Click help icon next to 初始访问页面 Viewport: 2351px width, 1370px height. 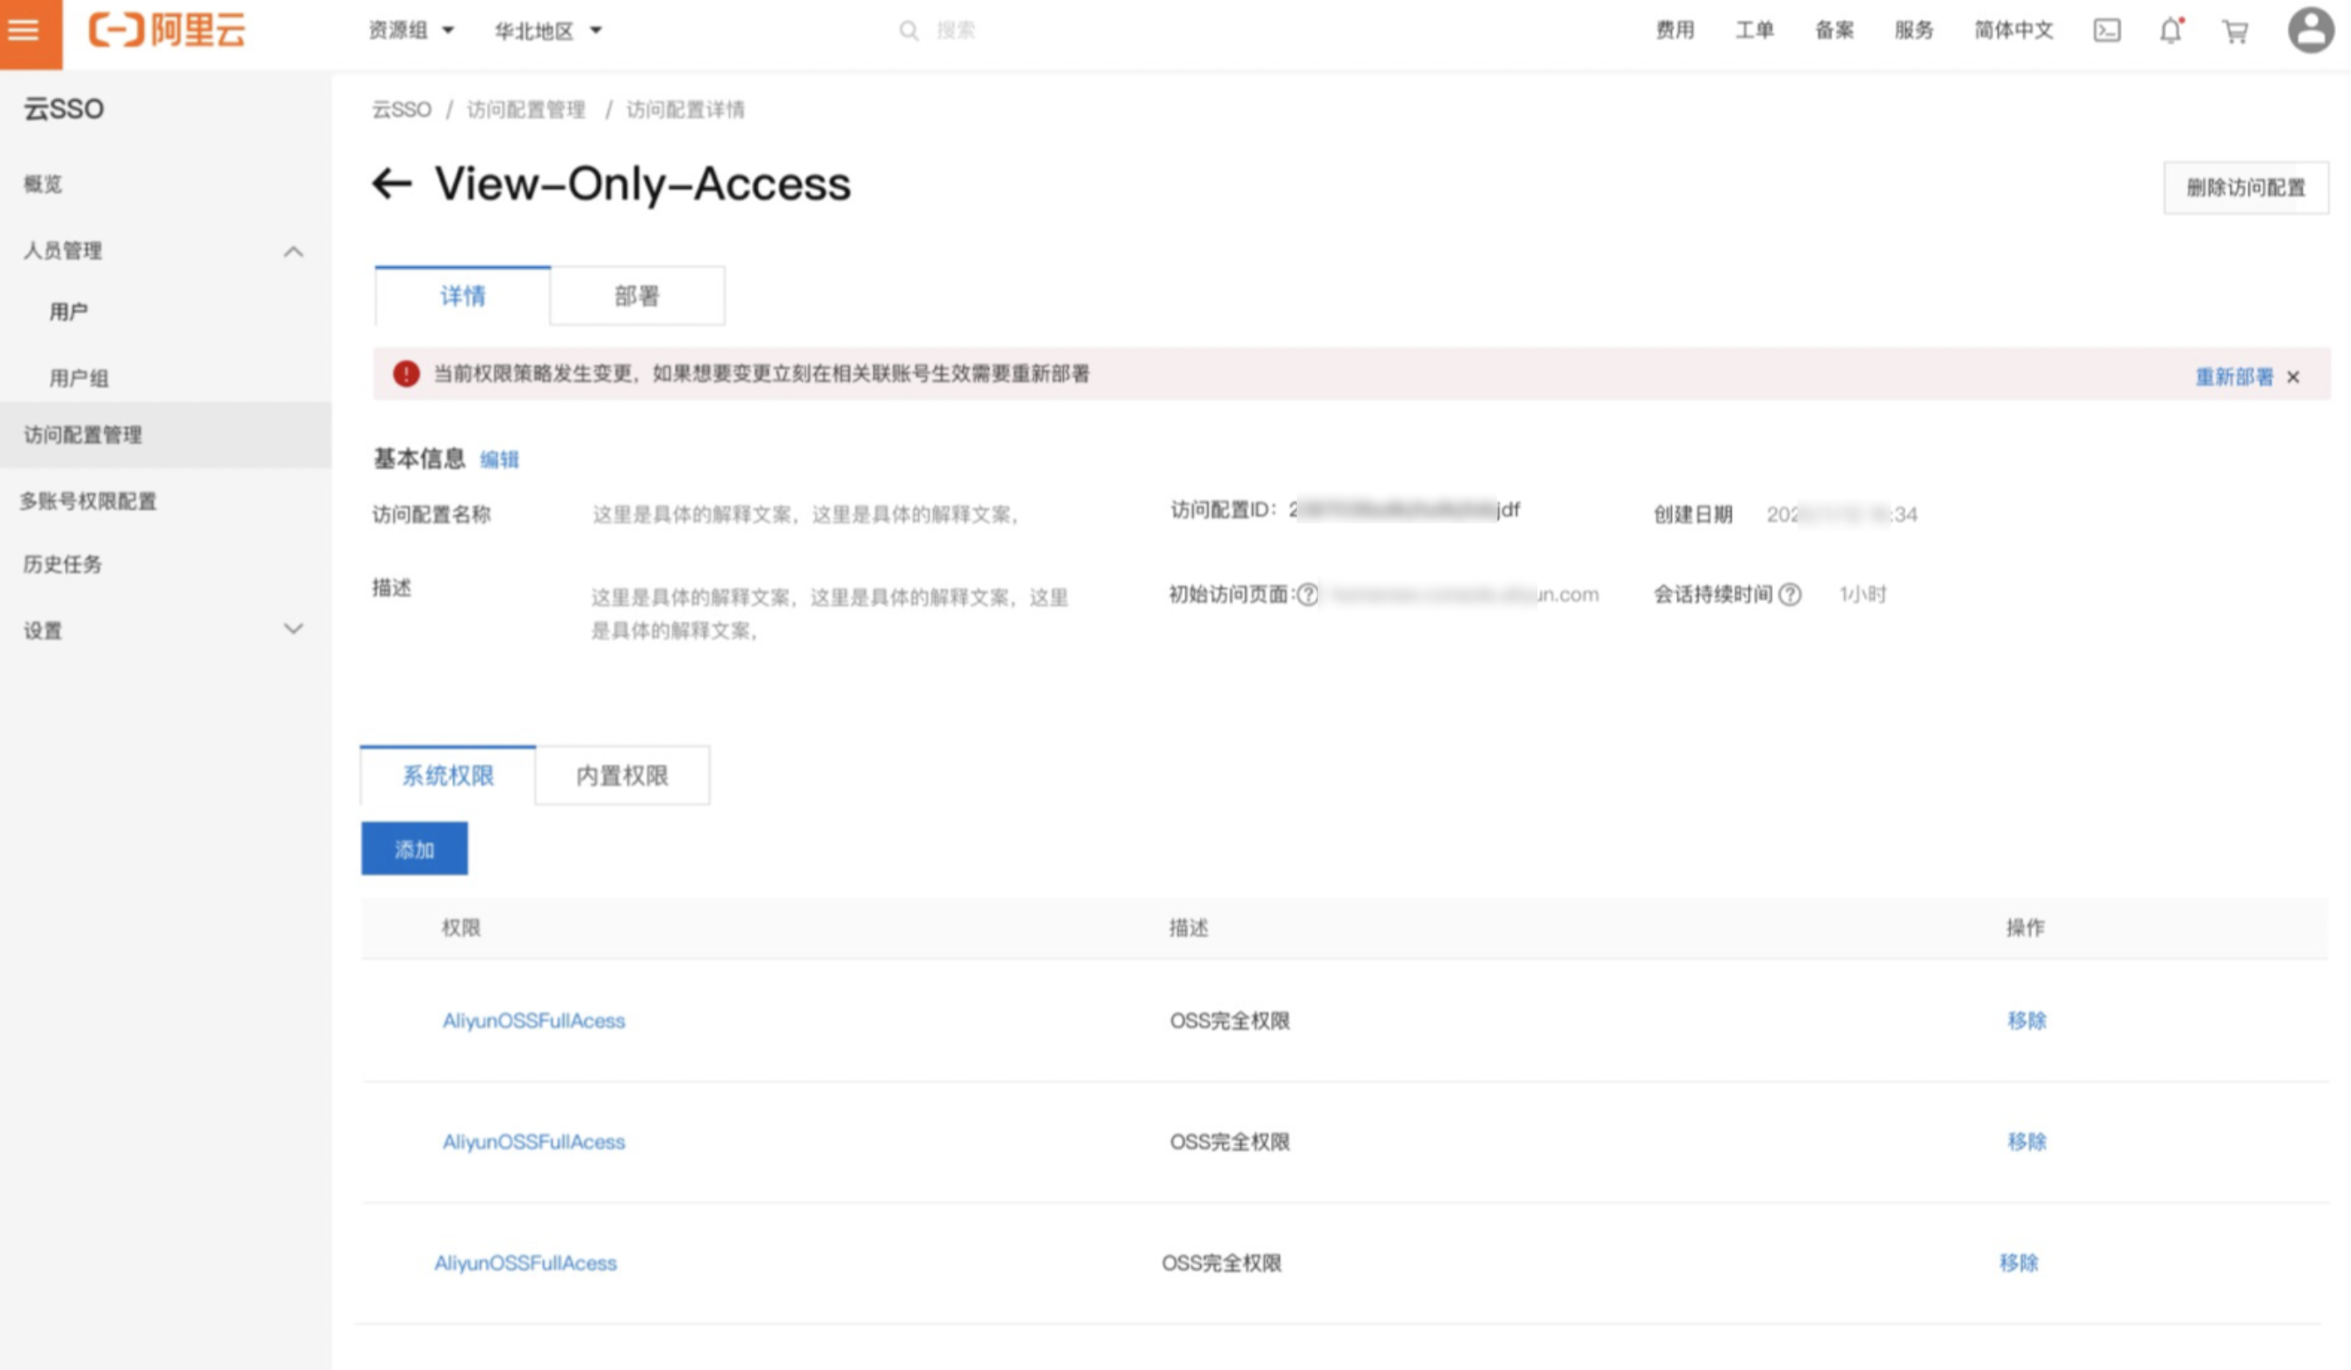click(1308, 595)
